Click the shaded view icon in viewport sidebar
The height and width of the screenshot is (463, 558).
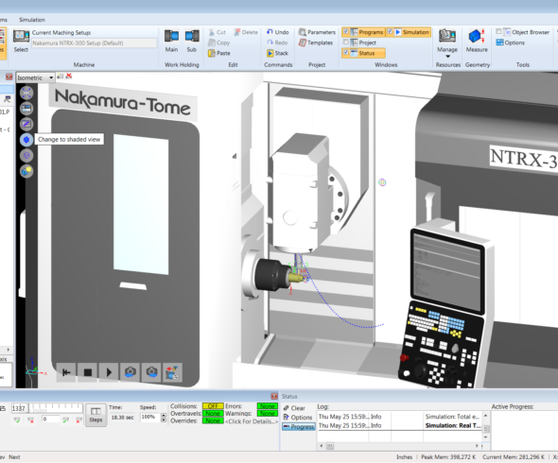[26, 140]
